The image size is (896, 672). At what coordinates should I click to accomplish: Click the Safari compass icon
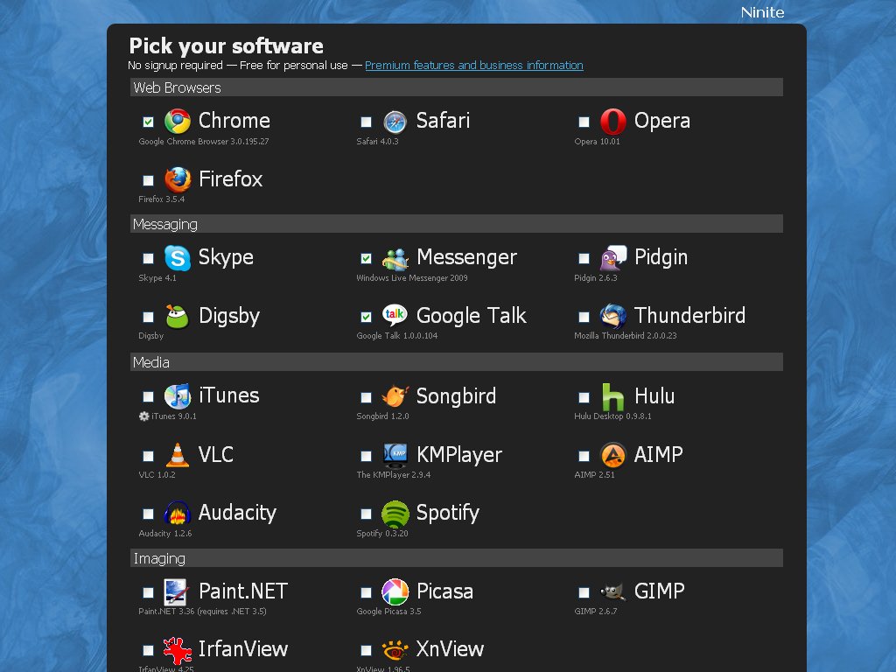(395, 122)
